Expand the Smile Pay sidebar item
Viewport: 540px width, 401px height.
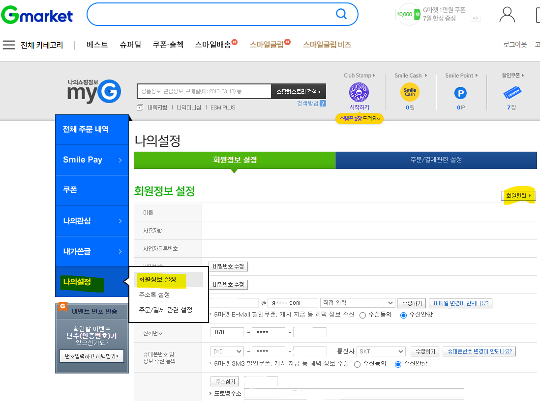(92, 160)
